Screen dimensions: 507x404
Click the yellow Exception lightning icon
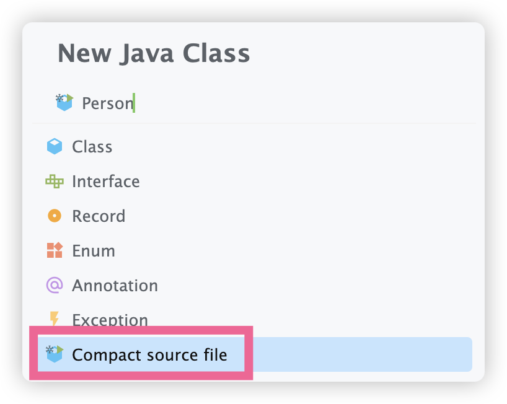pos(55,319)
